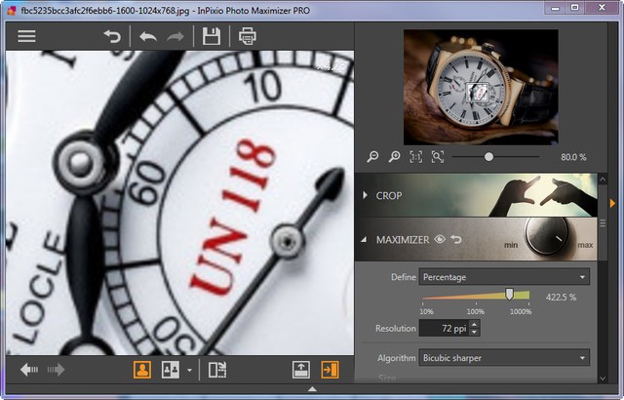The image size is (624, 400).
Task: Click the zoom out magnifier icon
Action: (372, 156)
